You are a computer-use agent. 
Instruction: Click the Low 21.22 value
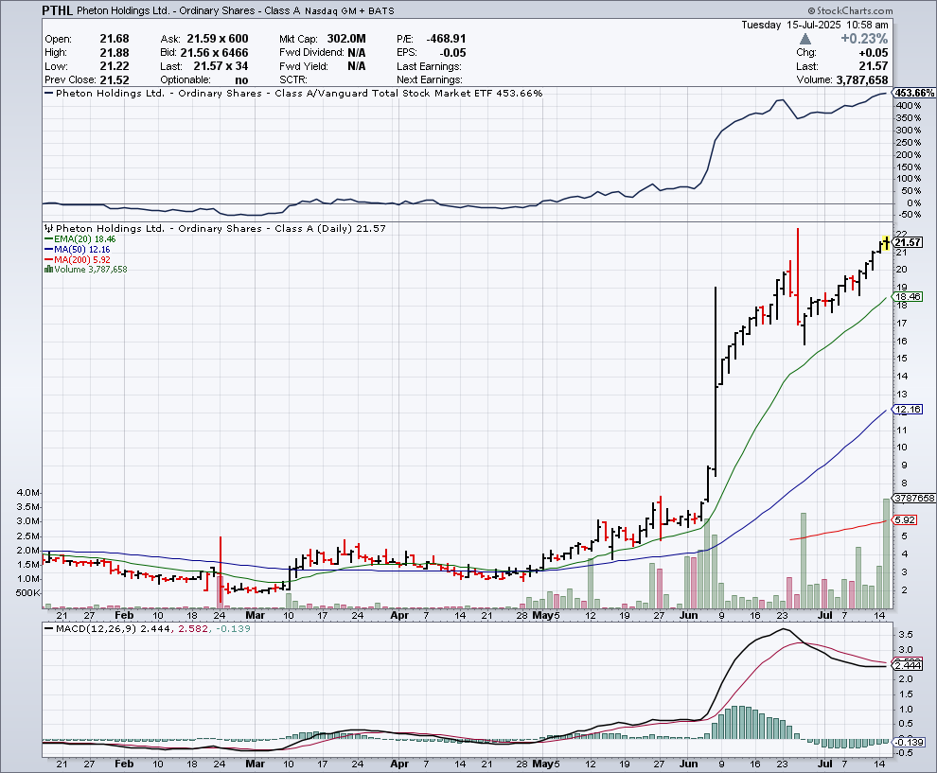click(x=115, y=66)
